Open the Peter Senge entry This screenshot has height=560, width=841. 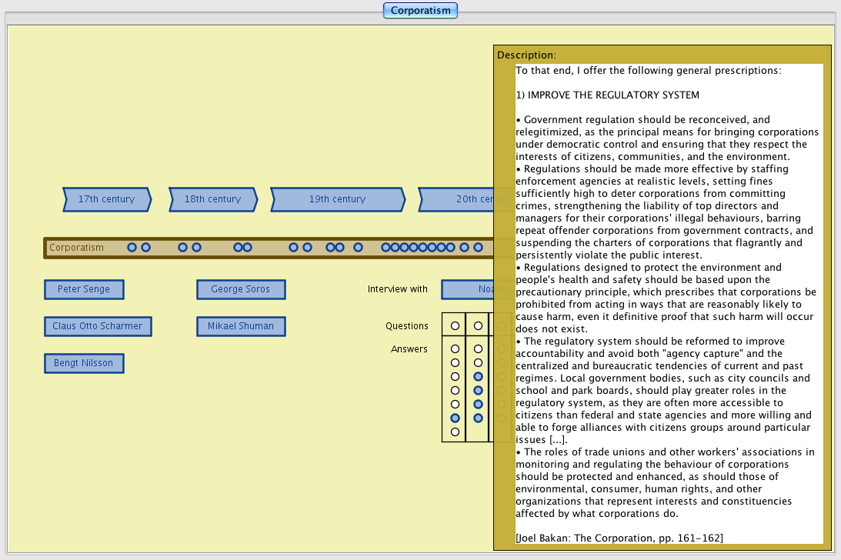tap(84, 289)
